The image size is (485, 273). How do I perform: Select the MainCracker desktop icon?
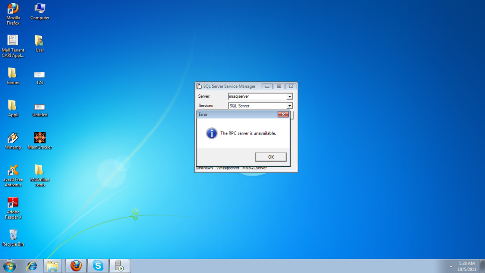click(40, 141)
